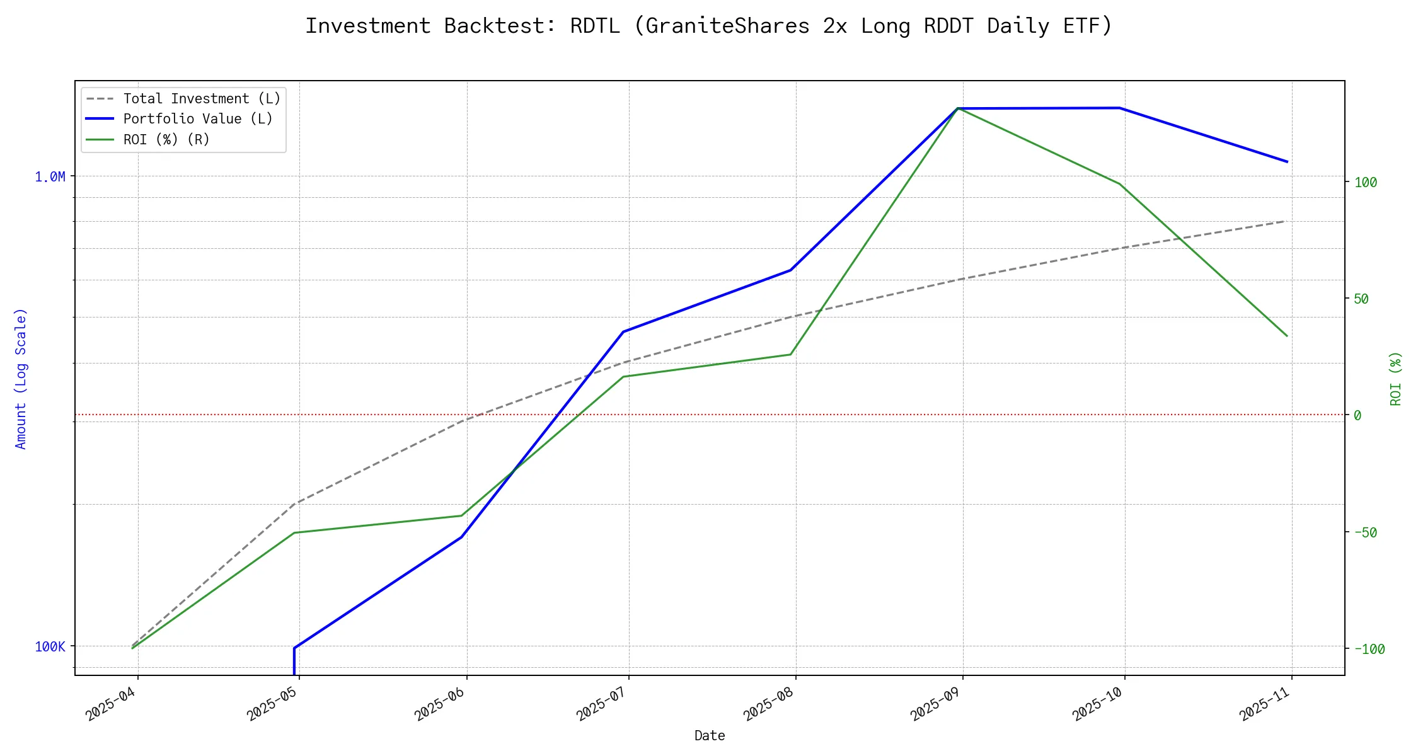
Task: Click the 100 tick on ROI axis
Action: 1366,183
